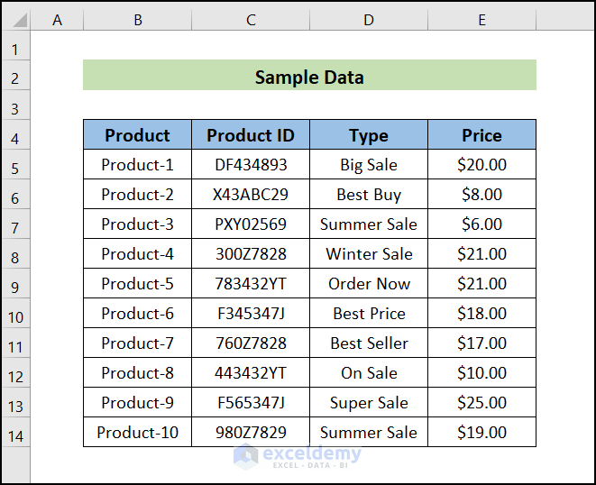Select the Product-5 cell

coord(137,284)
